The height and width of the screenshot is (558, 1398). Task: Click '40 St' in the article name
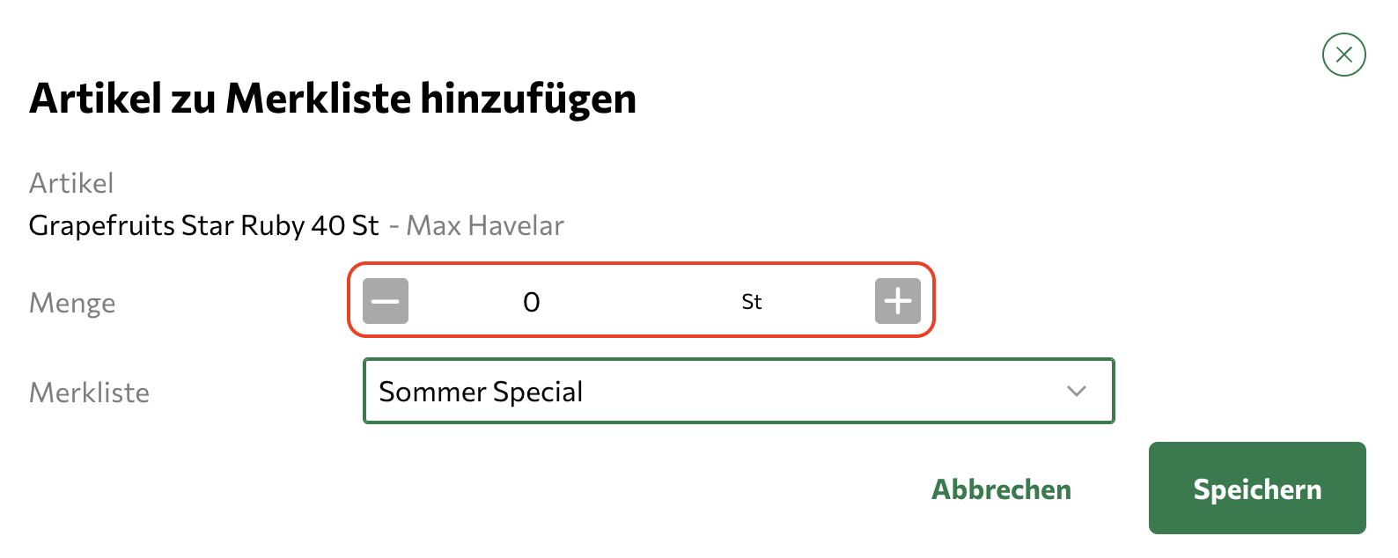[344, 226]
